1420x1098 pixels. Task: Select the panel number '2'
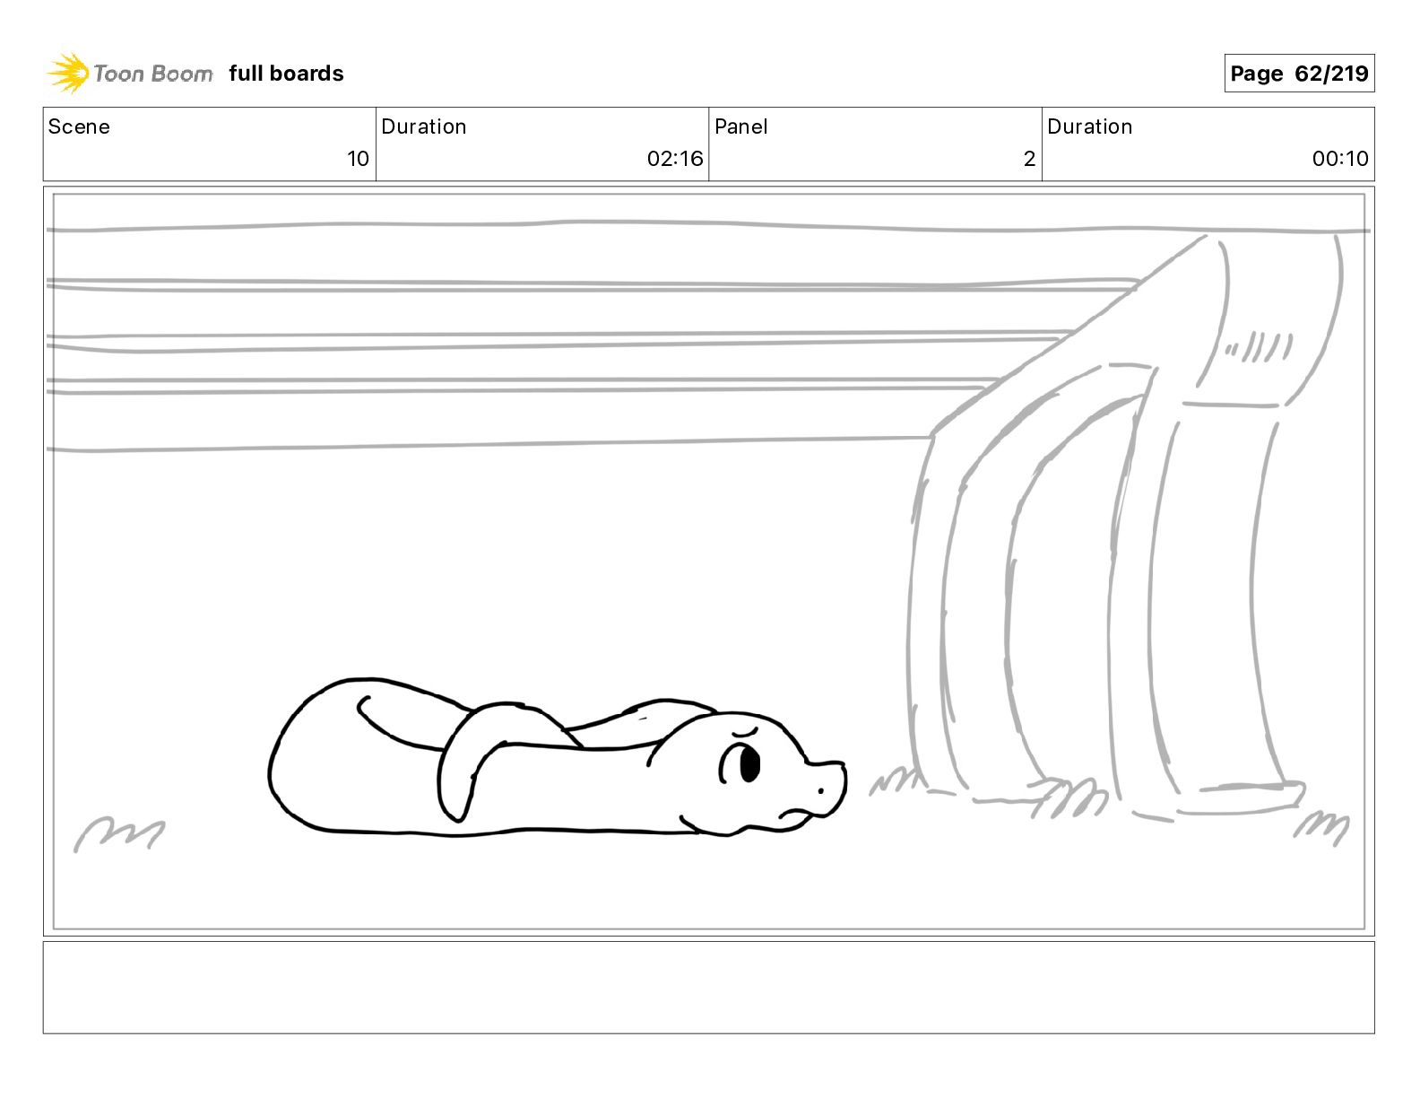[1029, 159]
